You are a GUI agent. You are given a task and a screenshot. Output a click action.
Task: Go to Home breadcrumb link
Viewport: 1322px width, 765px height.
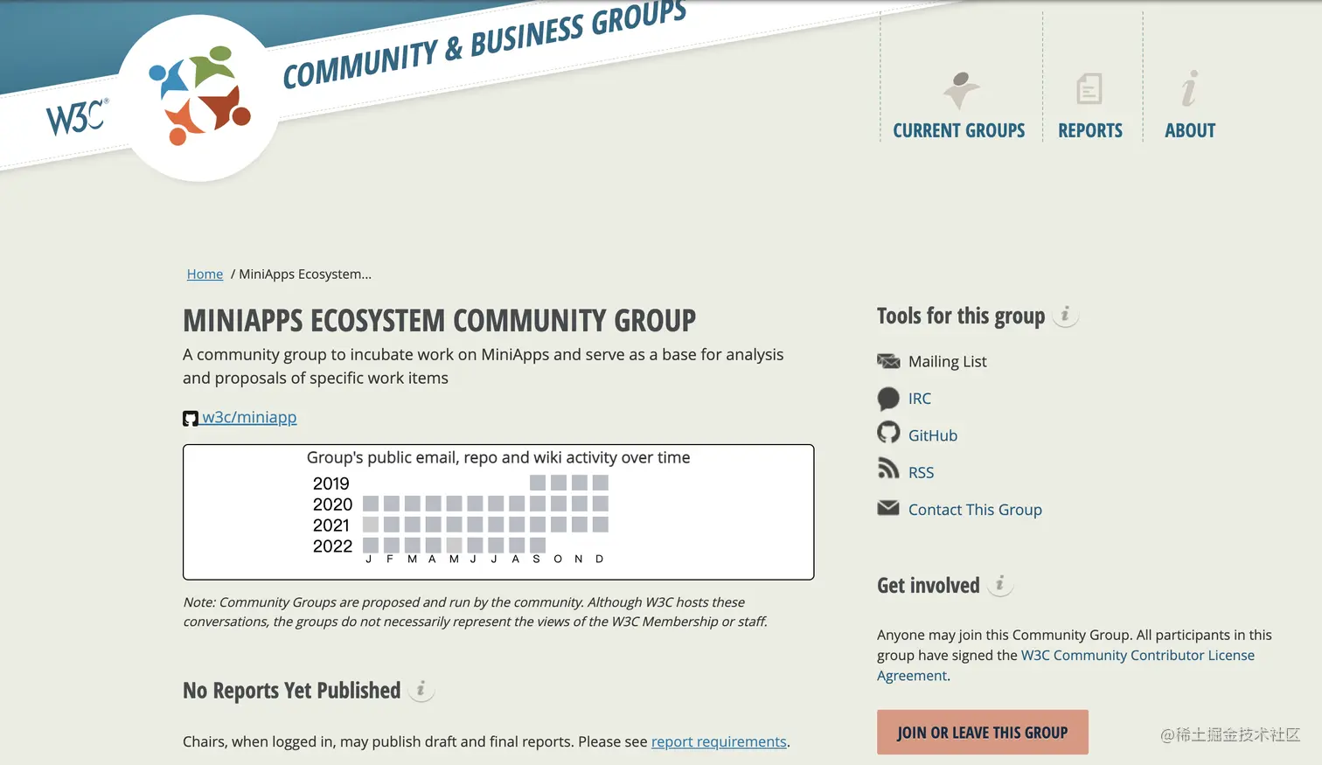click(205, 274)
